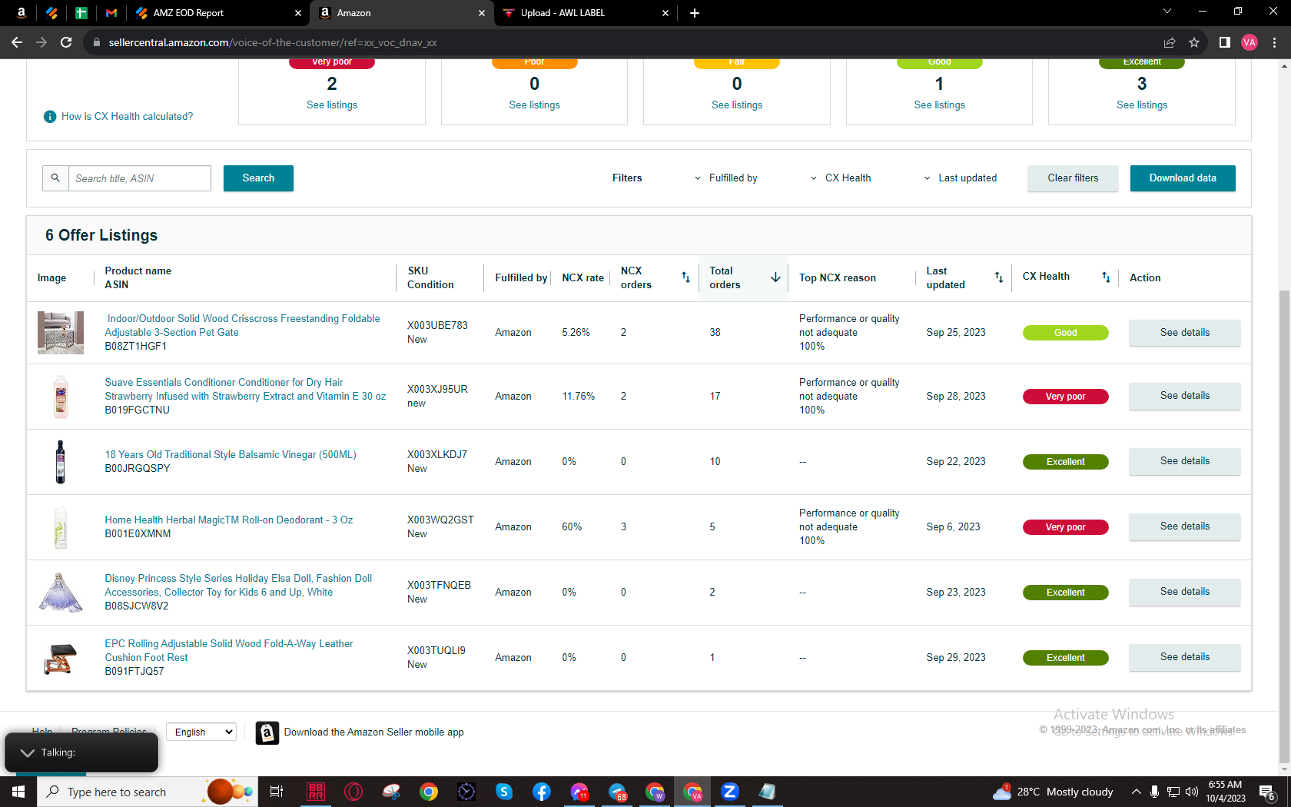
Task: Go back to the previous page
Action: click(17, 42)
